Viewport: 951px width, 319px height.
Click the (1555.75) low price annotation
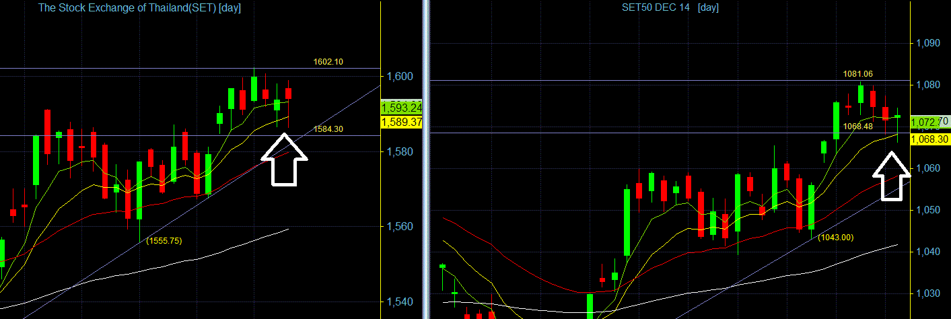point(164,240)
